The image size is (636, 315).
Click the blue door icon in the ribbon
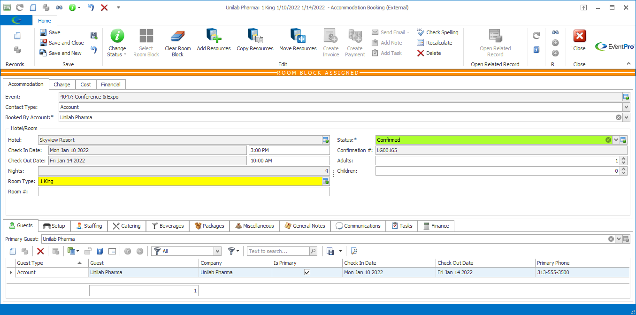[536, 50]
